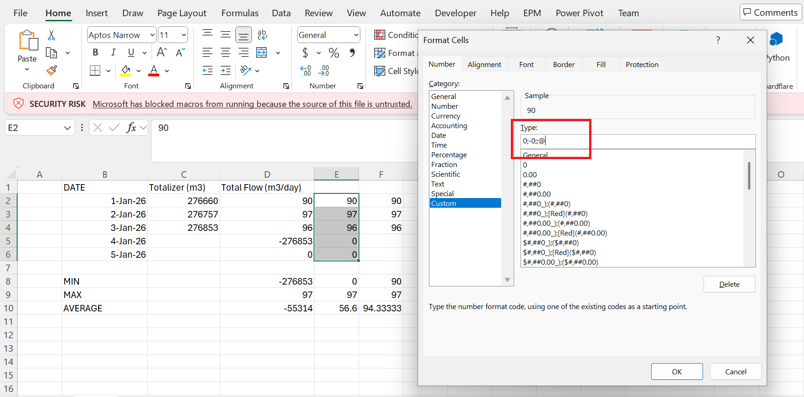Click the Delete custom format button
The image size is (804, 397).
pos(729,284)
